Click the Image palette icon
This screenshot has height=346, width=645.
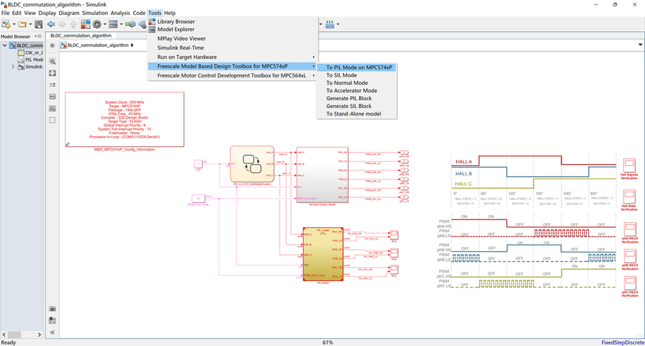click(52, 108)
